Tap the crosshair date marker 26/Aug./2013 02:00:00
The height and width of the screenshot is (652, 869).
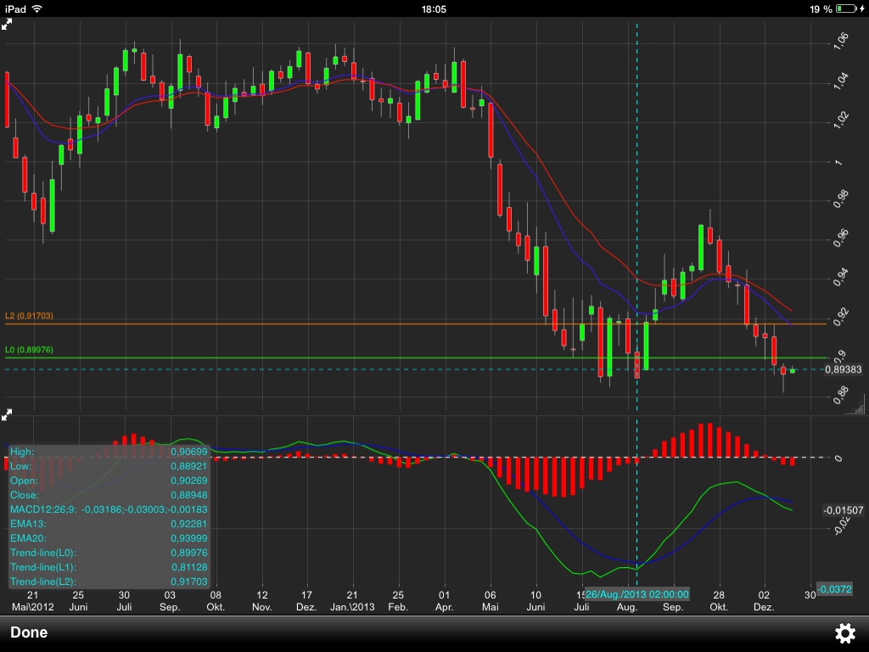(x=637, y=594)
